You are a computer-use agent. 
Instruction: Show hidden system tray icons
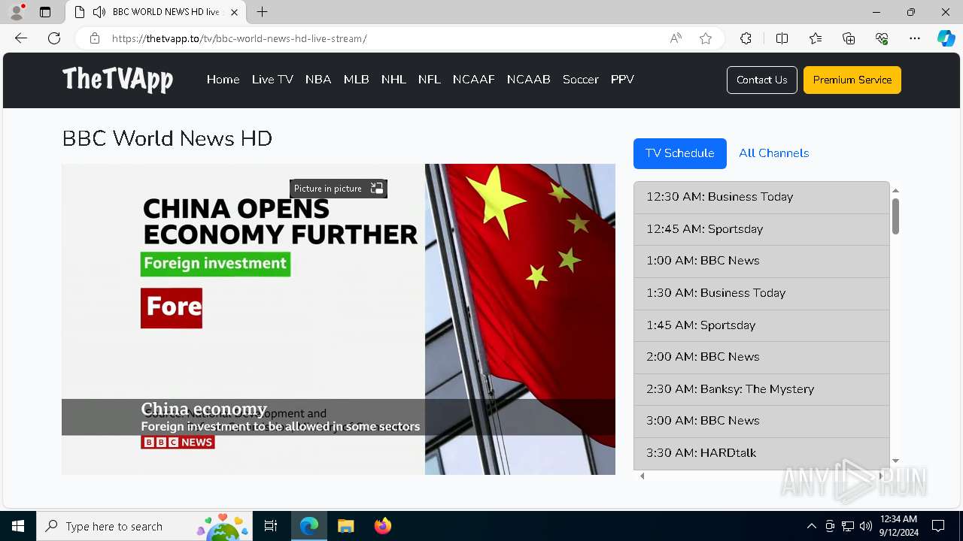click(x=811, y=526)
